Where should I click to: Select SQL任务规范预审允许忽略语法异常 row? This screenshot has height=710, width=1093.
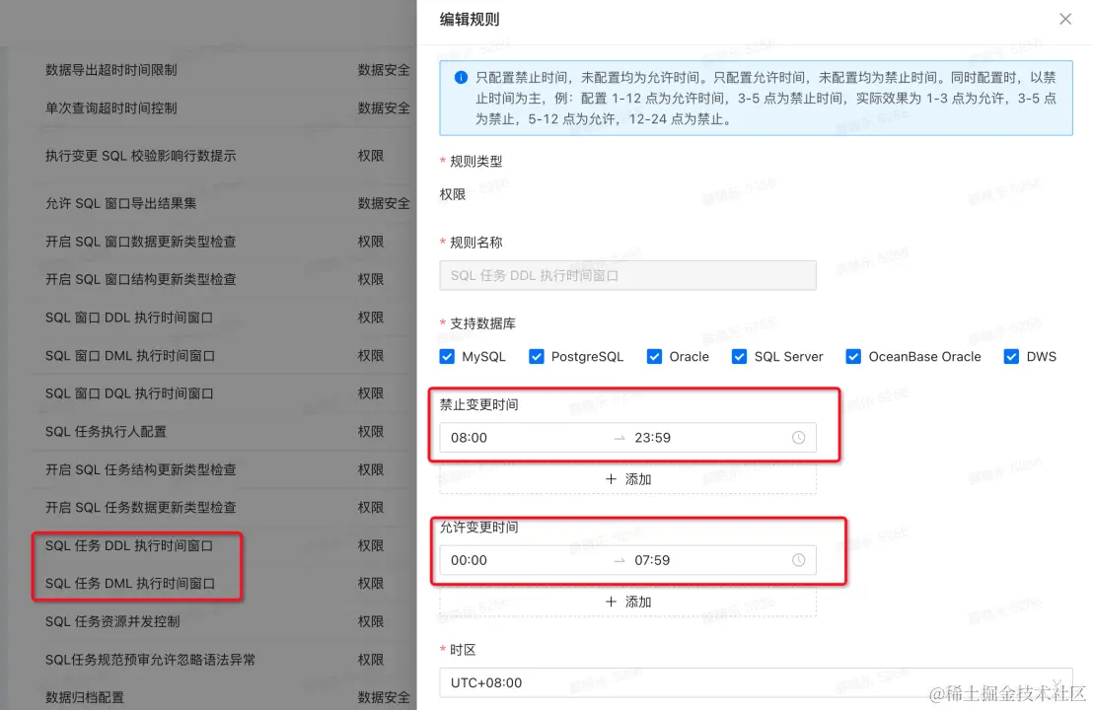click(x=223, y=660)
